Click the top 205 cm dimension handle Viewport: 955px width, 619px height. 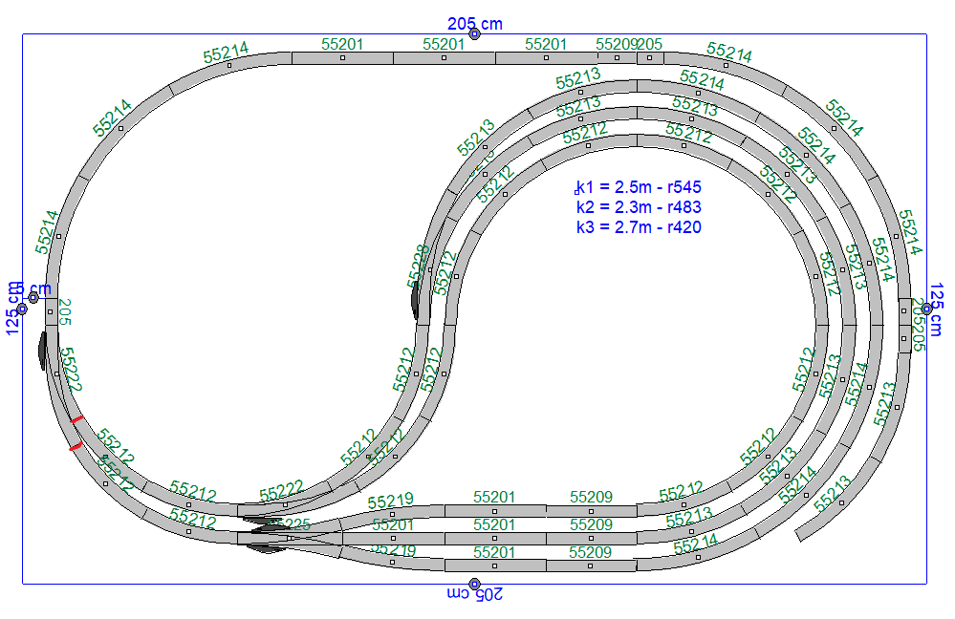(474, 34)
